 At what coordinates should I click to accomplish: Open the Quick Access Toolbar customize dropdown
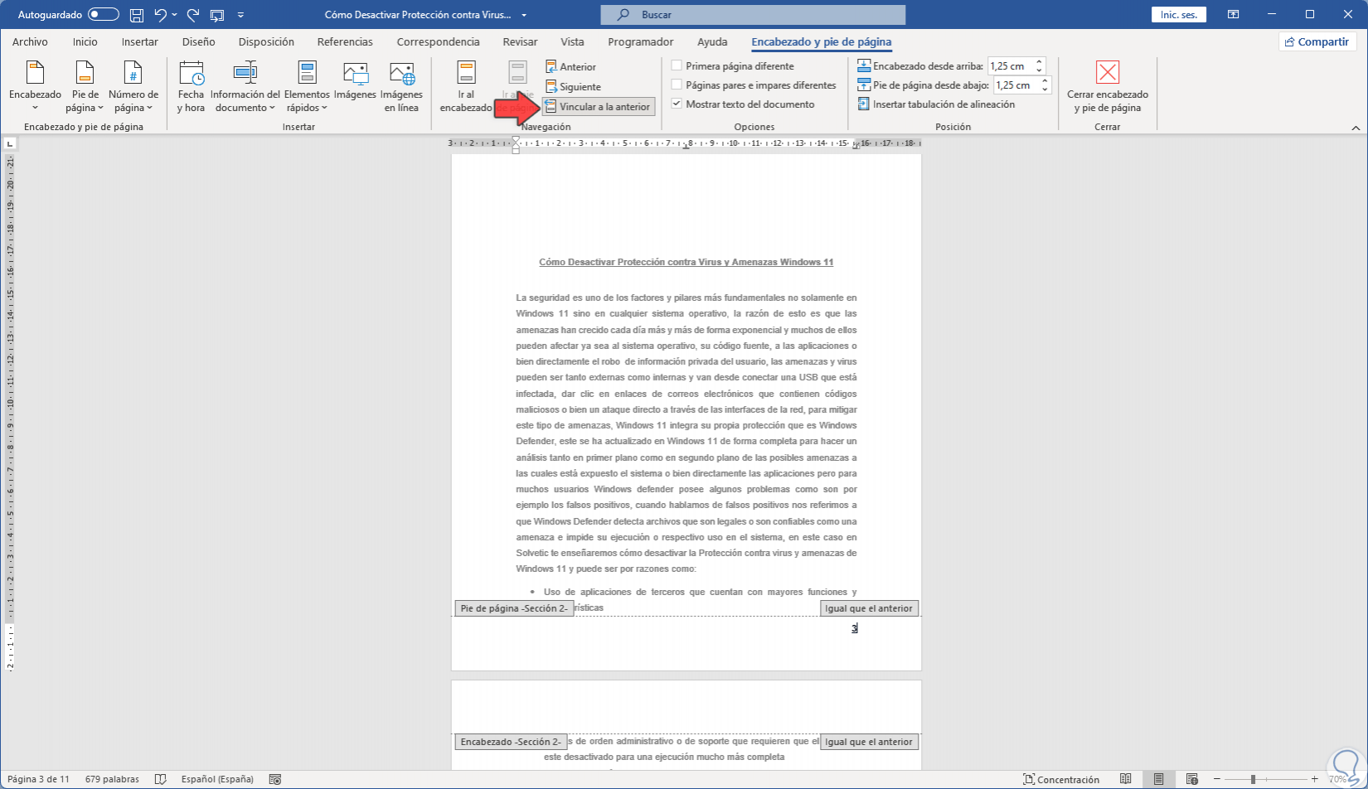(240, 15)
